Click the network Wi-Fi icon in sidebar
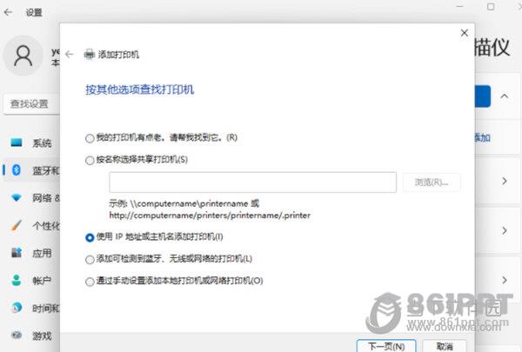 tap(16, 198)
